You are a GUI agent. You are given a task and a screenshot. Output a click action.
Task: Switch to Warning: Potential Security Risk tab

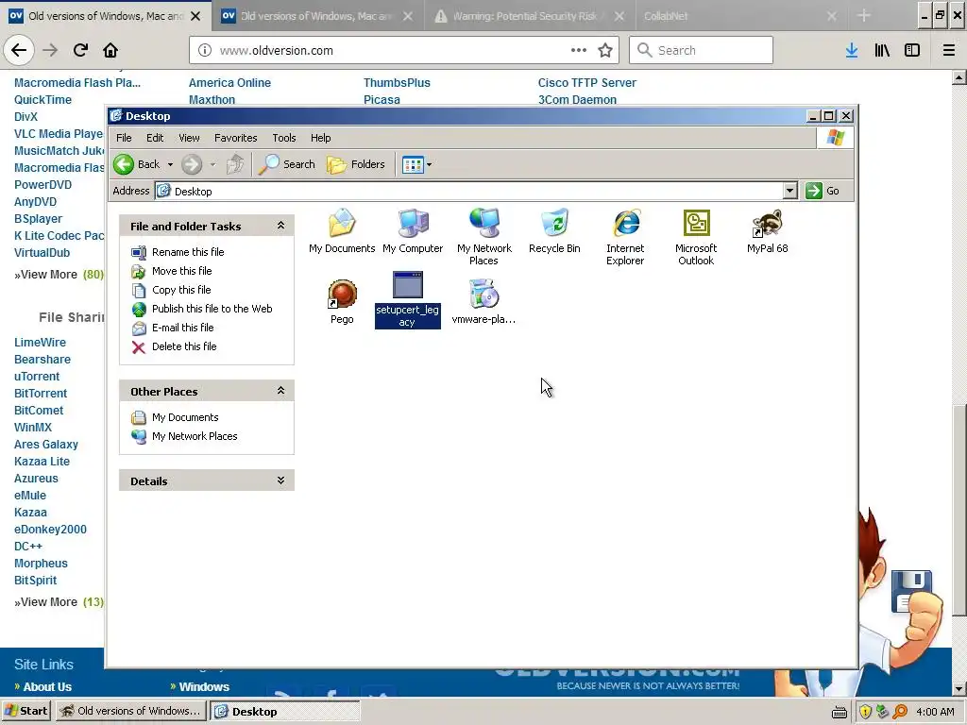click(530, 16)
